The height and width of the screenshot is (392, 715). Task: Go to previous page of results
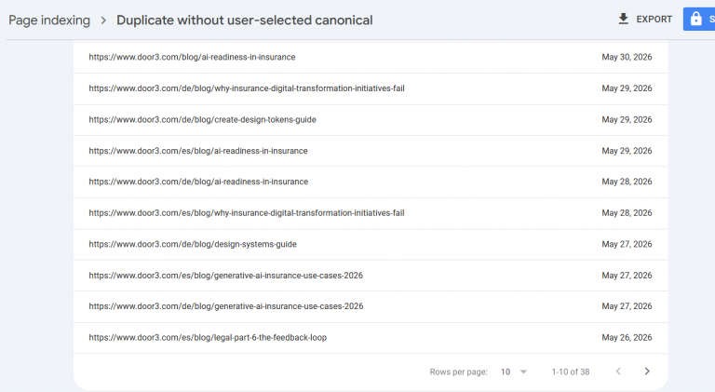click(618, 372)
